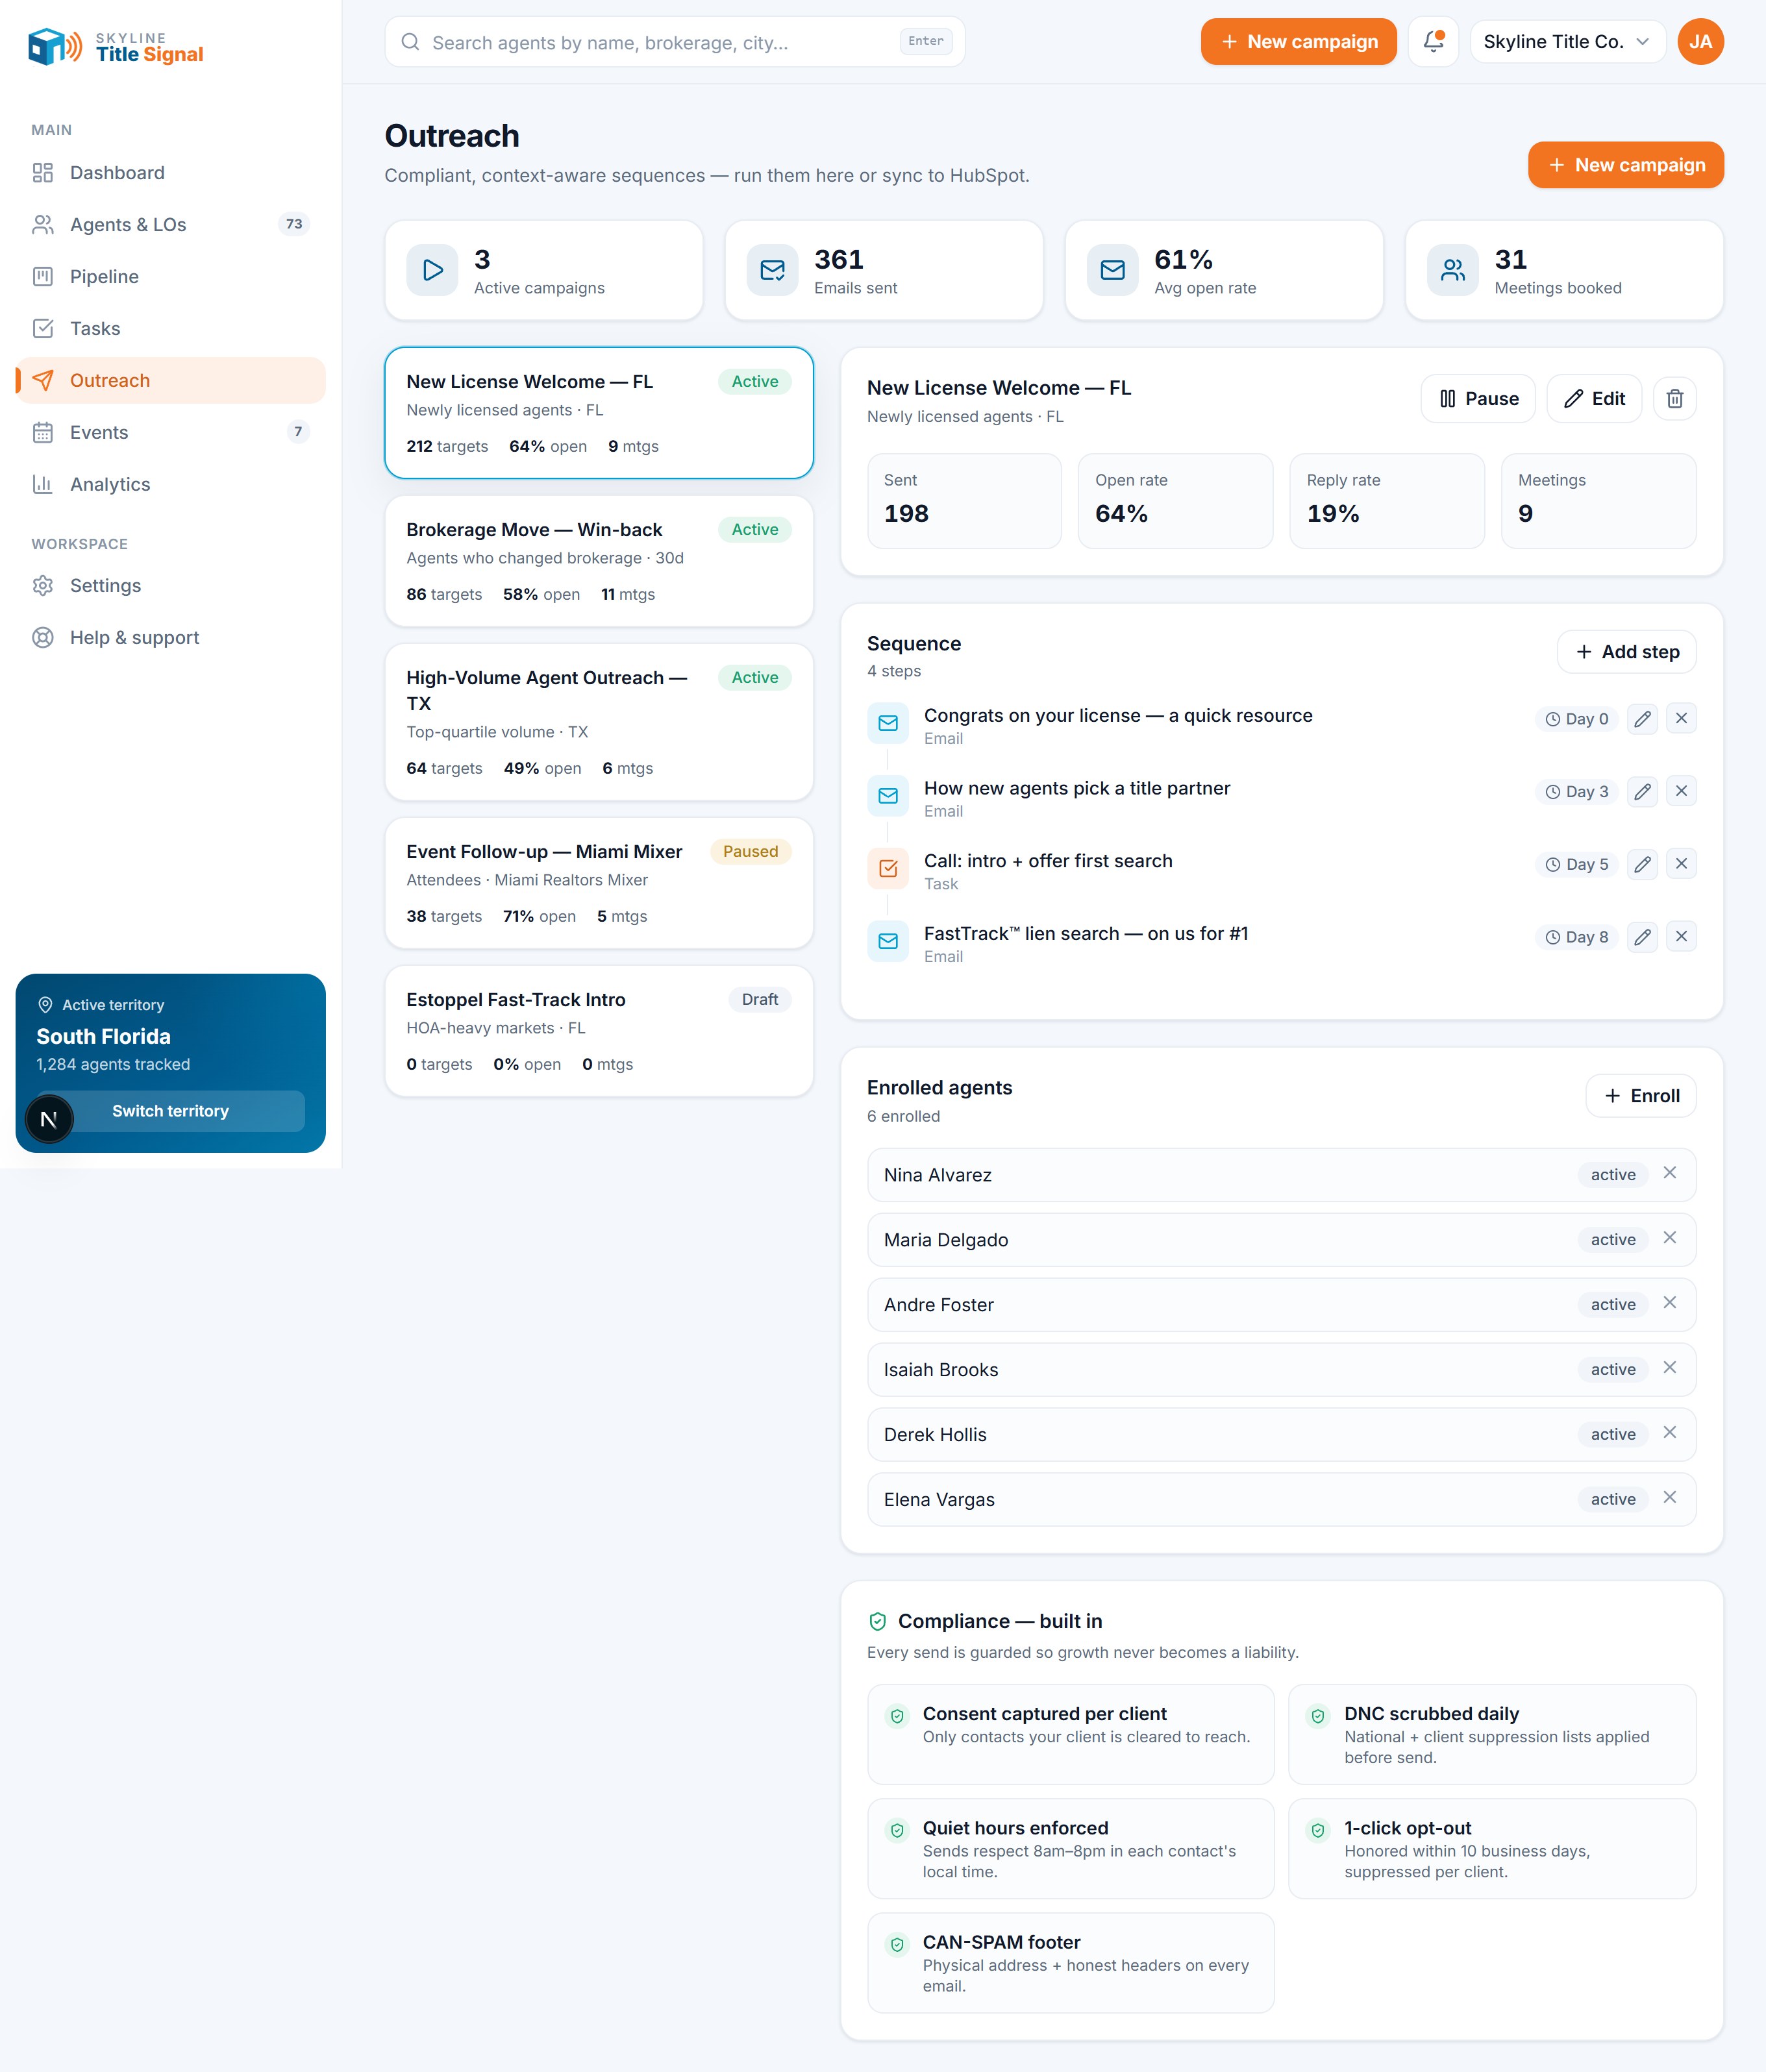Viewport: 1766px width, 2072px height.
Task: Click the JA user avatar
Action: (1700, 42)
